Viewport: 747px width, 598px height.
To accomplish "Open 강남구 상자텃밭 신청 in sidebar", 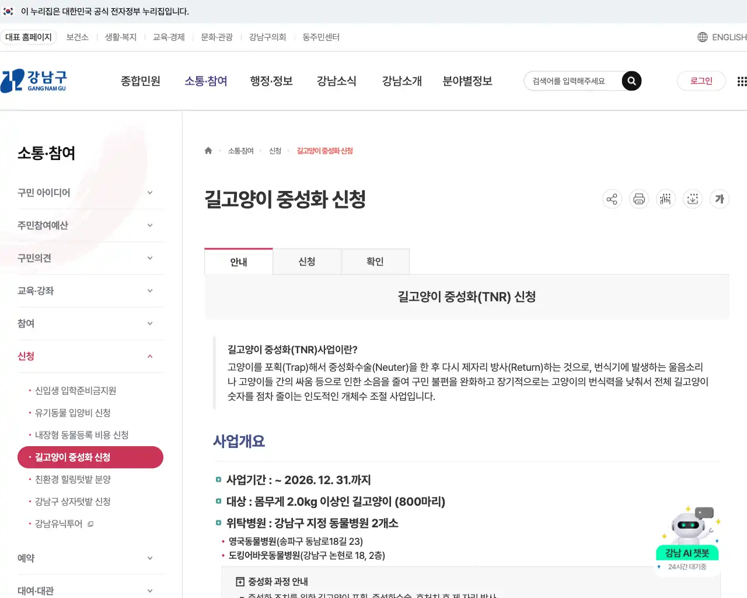I will 73,502.
